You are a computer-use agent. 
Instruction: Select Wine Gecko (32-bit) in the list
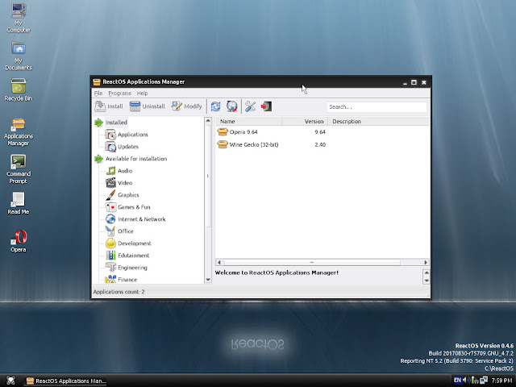click(x=254, y=144)
